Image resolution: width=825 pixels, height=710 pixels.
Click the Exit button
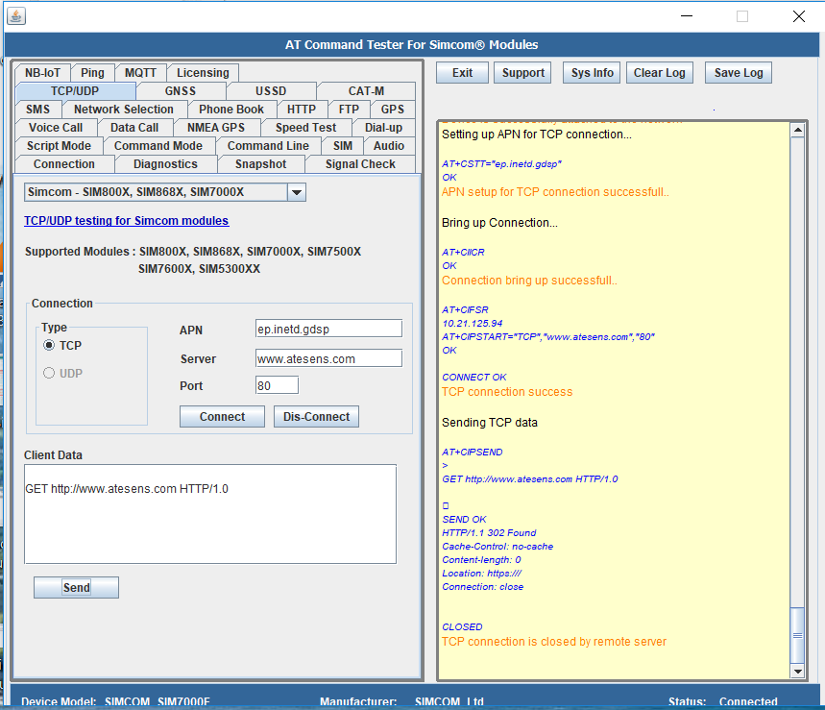coord(463,73)
